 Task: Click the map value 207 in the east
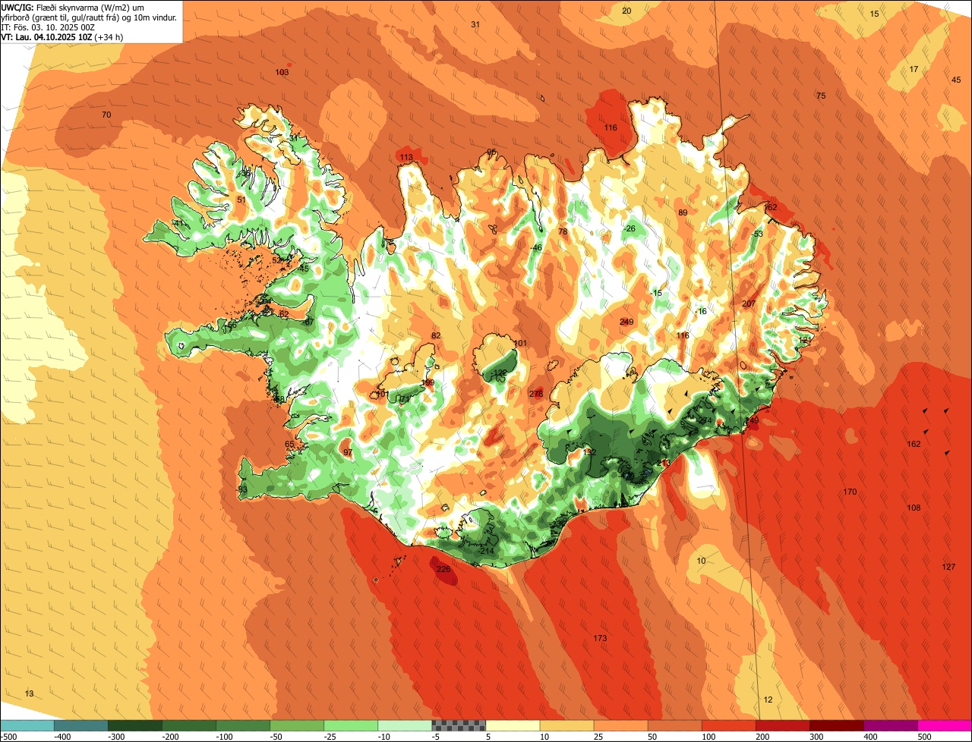tap(749, 303)
